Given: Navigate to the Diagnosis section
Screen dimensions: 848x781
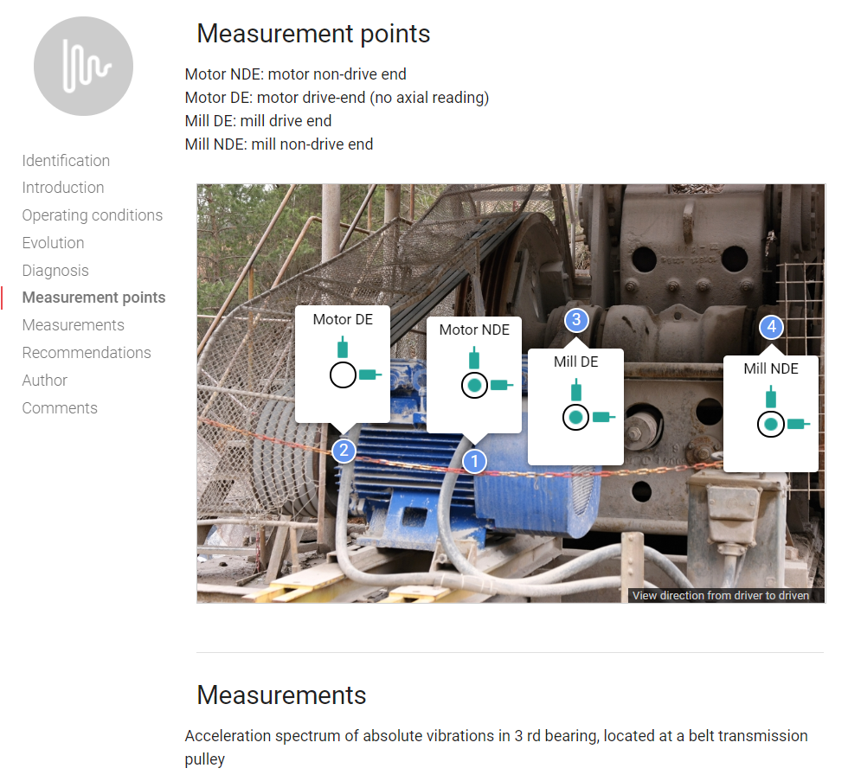Looking at the screenshot, I should pos(55,270).
